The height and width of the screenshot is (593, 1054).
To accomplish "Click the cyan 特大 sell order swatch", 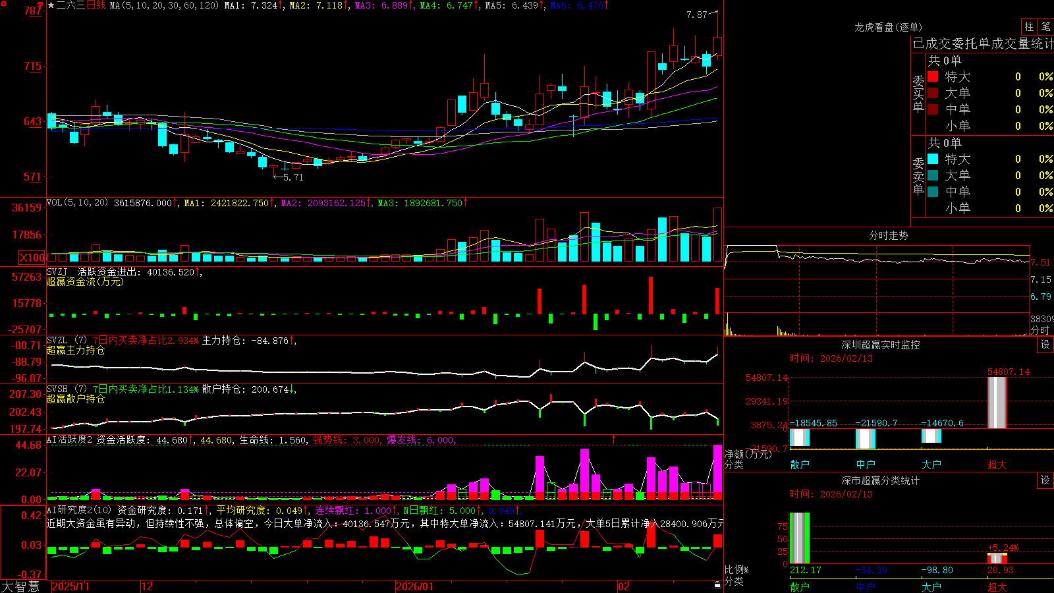I will tap(933, 159).
